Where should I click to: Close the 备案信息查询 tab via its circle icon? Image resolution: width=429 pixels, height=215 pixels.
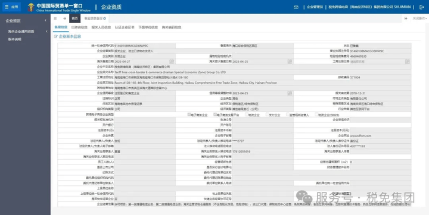tap(105, 18)
